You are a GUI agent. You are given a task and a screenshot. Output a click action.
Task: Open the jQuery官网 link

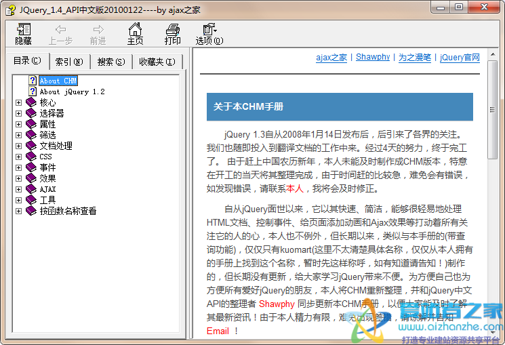coord(460,58)
